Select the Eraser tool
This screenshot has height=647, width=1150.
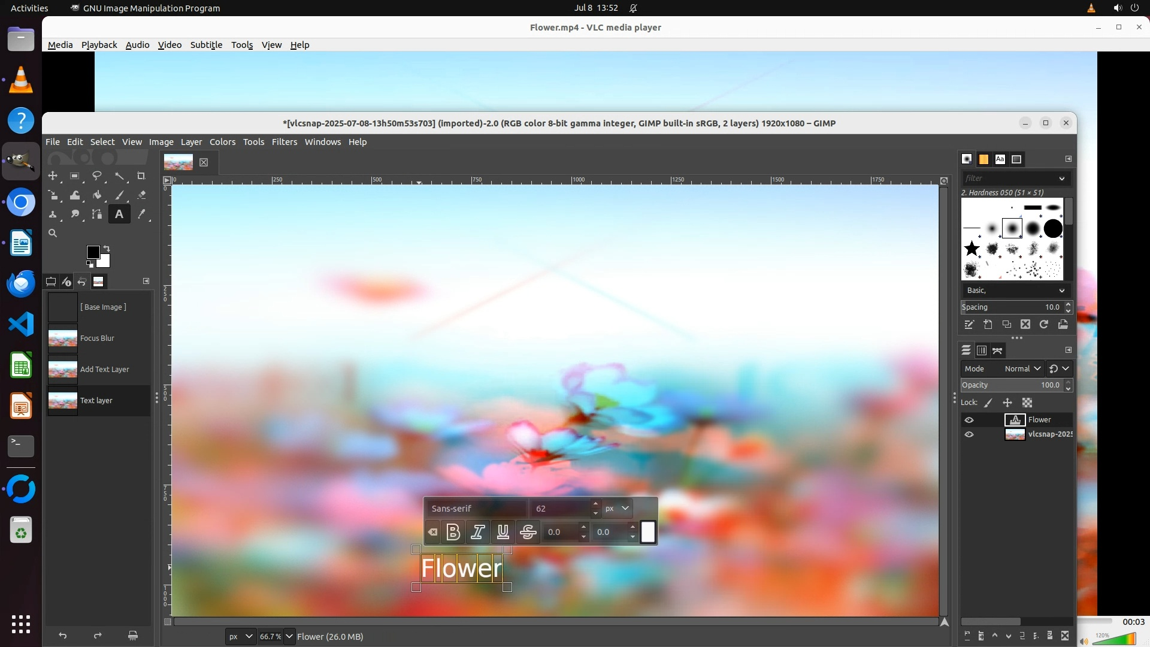[141, 195]
